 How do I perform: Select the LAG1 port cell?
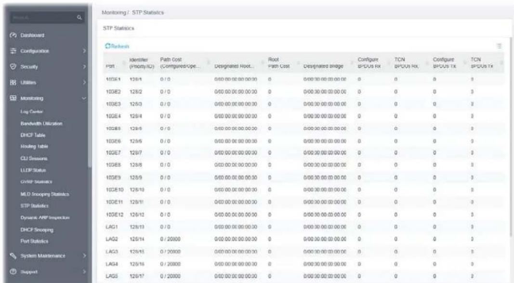pos(111,227)
